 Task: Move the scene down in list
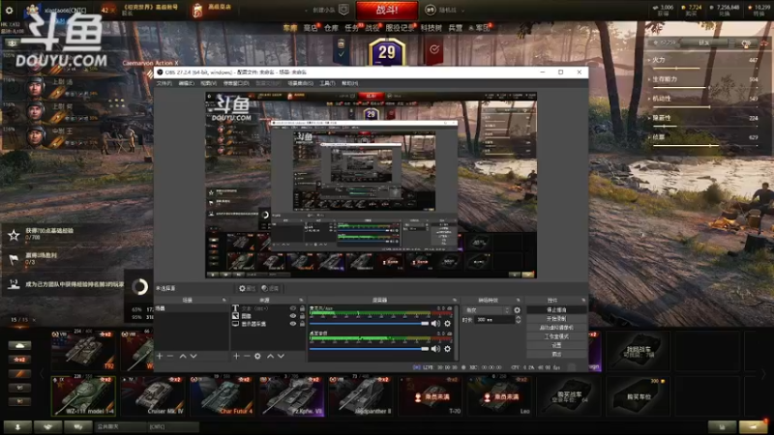coord(193,356)
